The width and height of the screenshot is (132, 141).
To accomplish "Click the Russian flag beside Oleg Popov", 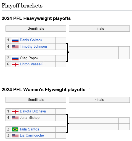I will click(15, 58).
